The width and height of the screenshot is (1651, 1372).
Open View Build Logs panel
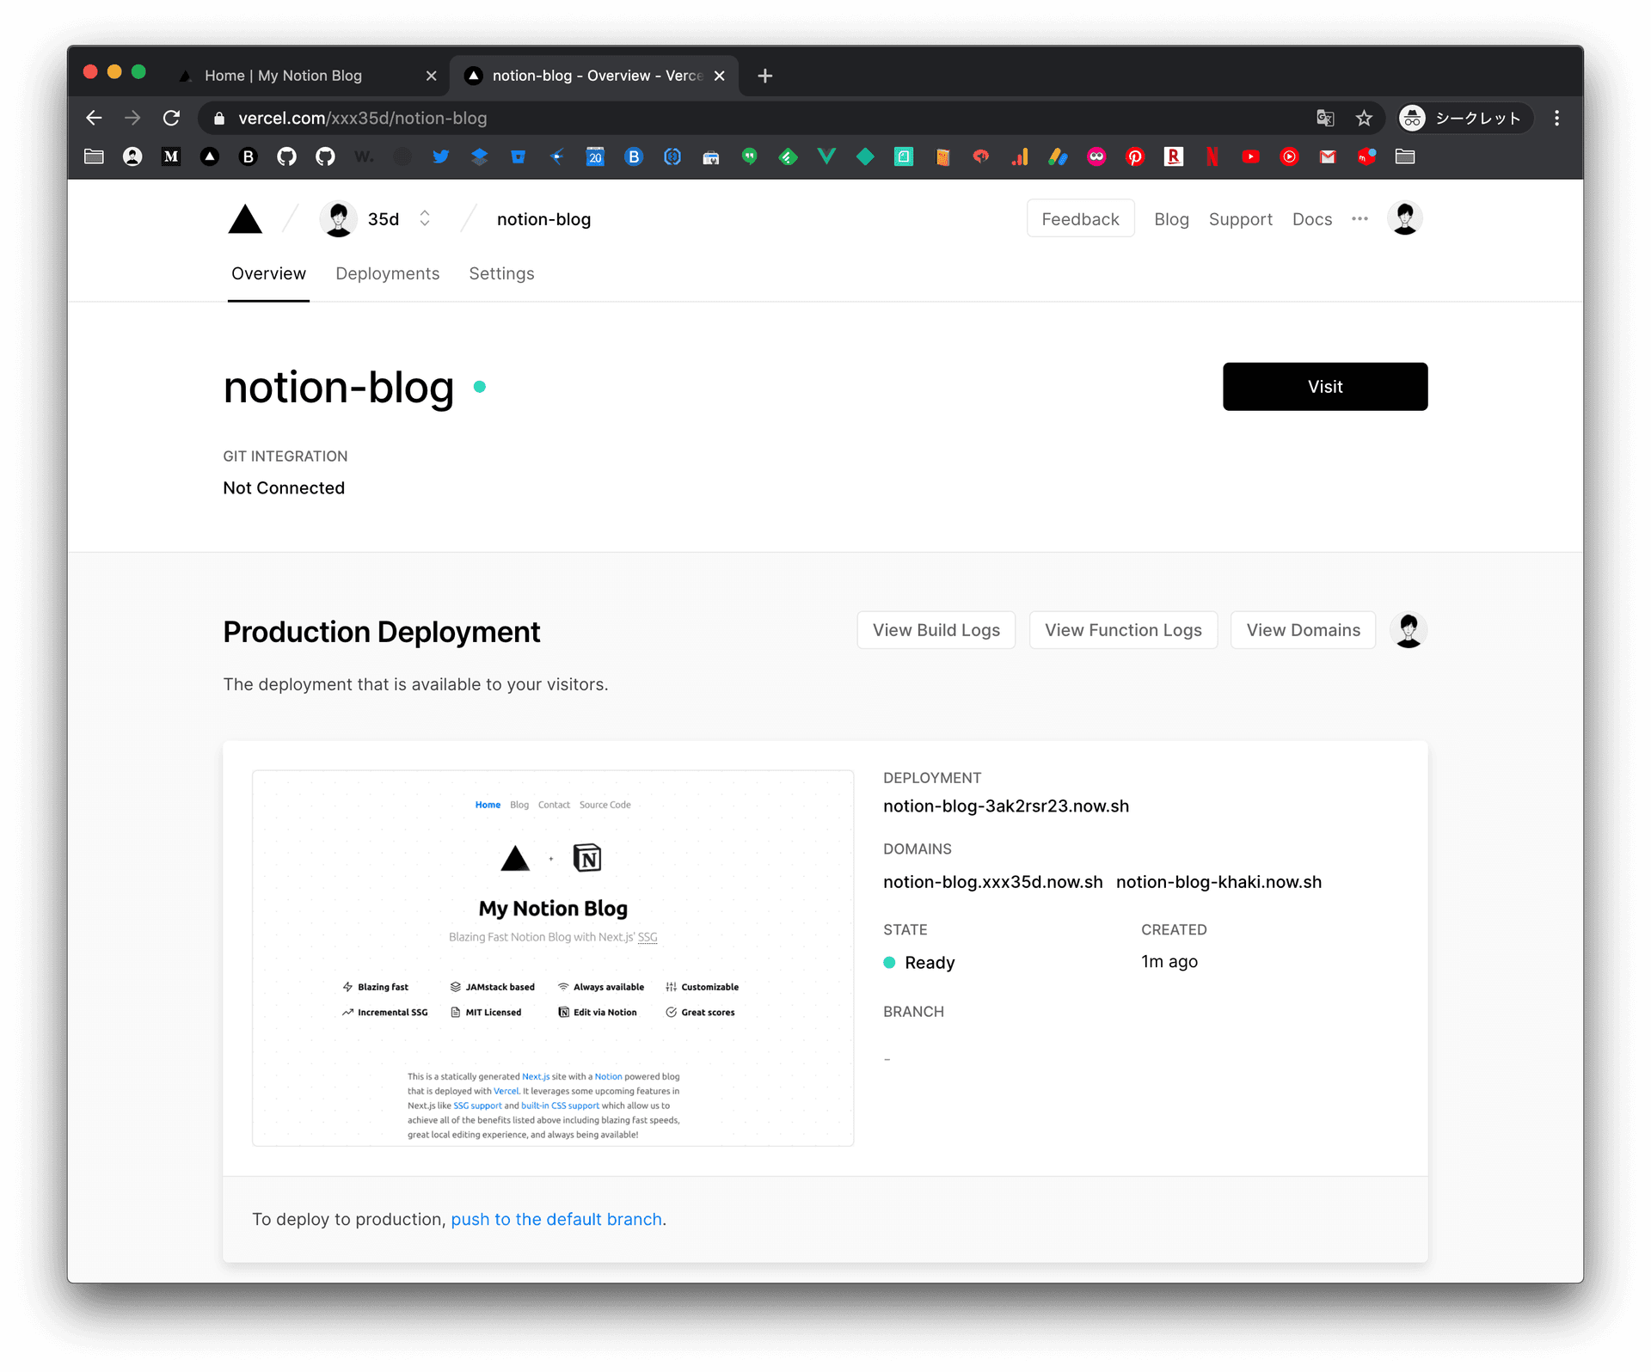pyautogui.click(x=936, y=629)
